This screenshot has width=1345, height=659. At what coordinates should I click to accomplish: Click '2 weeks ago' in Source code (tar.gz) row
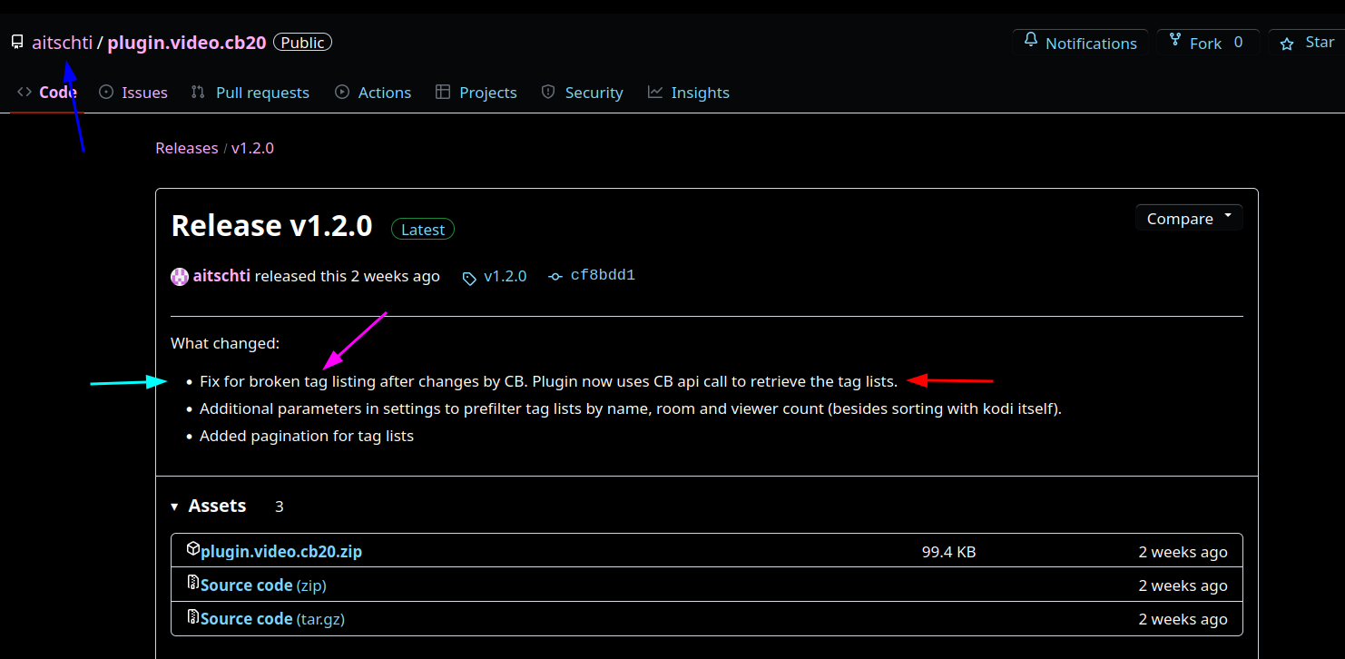pos(1183,619)
